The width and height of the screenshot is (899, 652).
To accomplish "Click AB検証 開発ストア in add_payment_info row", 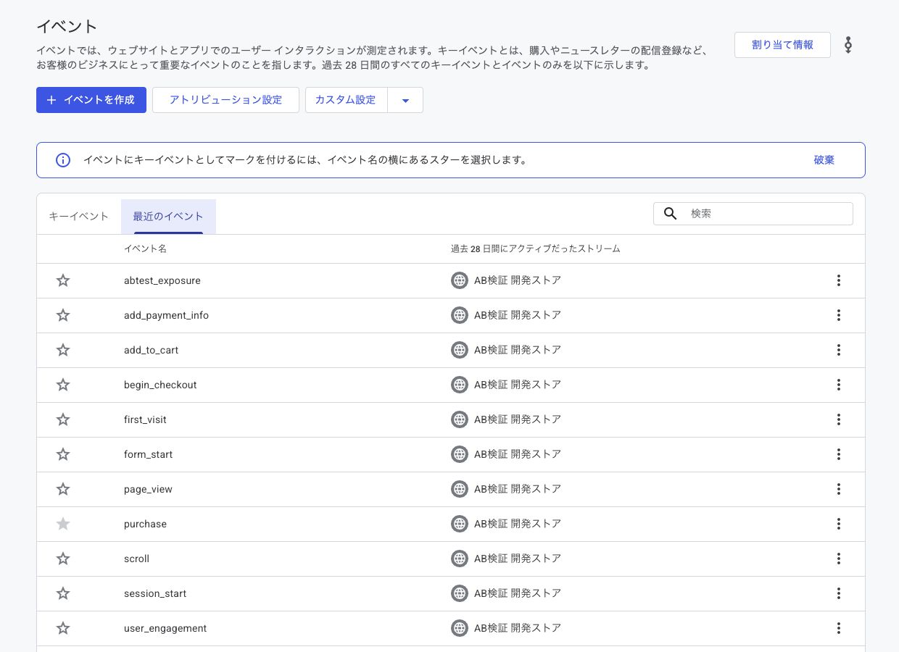I will pyautogui.click(x=518, y=315).
